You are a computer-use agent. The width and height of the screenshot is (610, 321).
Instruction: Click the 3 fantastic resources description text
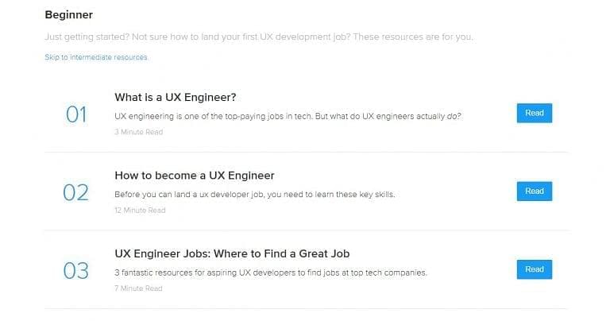coord(271,273)
